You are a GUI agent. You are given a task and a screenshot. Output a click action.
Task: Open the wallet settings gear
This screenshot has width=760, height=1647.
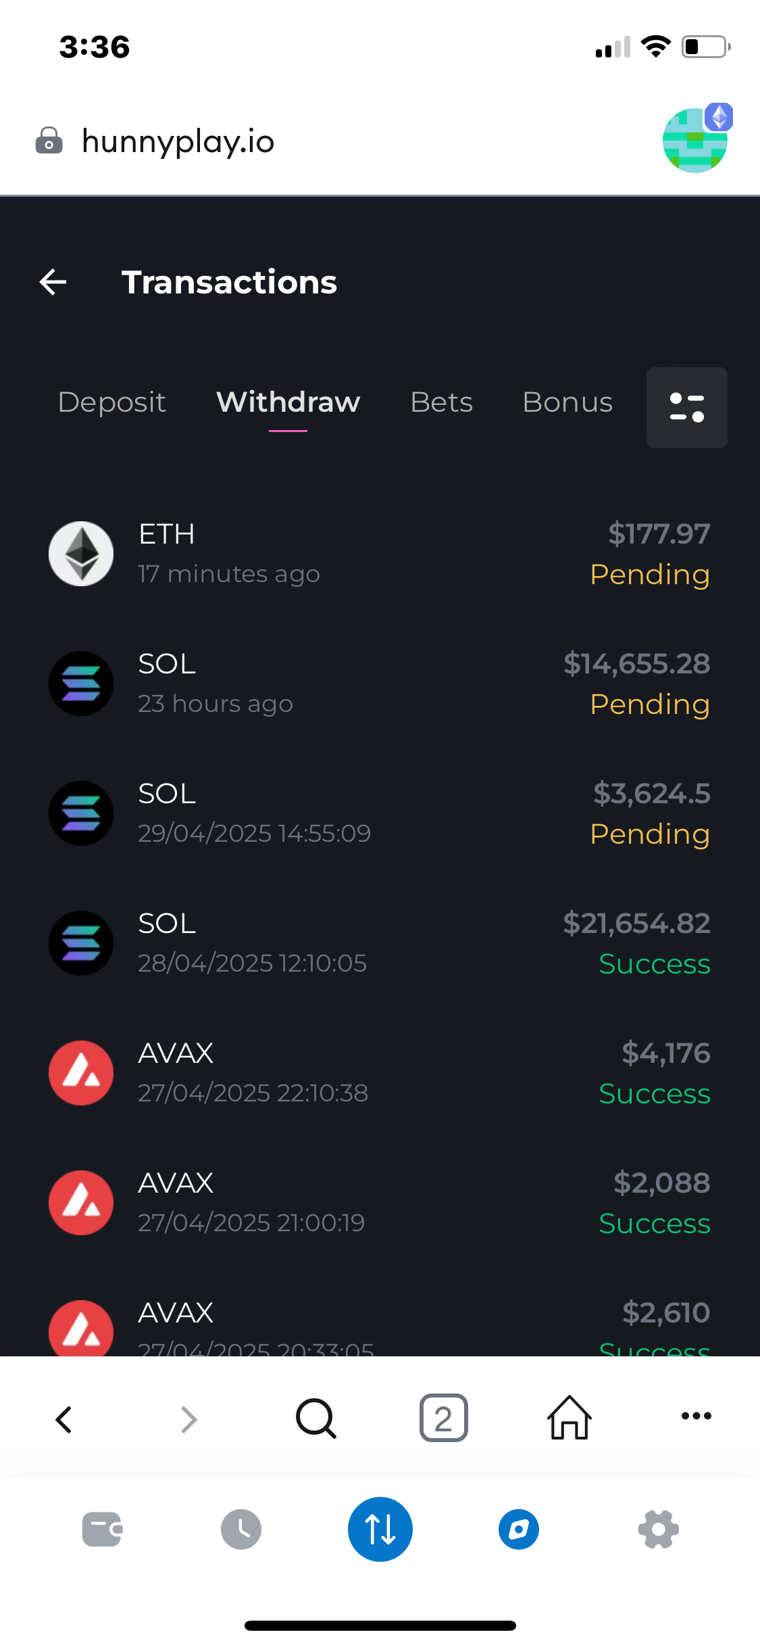658,1529
